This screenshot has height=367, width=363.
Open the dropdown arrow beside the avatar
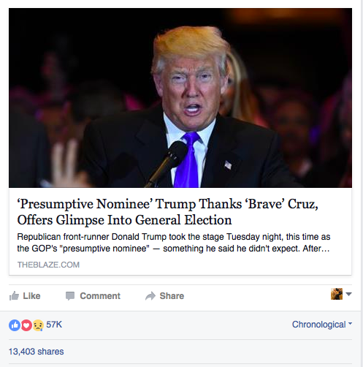[348, 294]
